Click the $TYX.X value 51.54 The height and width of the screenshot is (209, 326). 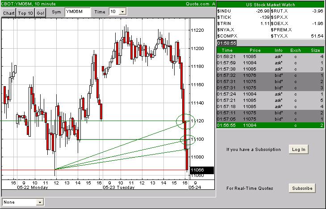click(317, 36)
